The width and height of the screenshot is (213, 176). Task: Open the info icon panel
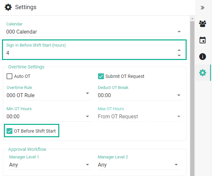(x=203, y=56)
